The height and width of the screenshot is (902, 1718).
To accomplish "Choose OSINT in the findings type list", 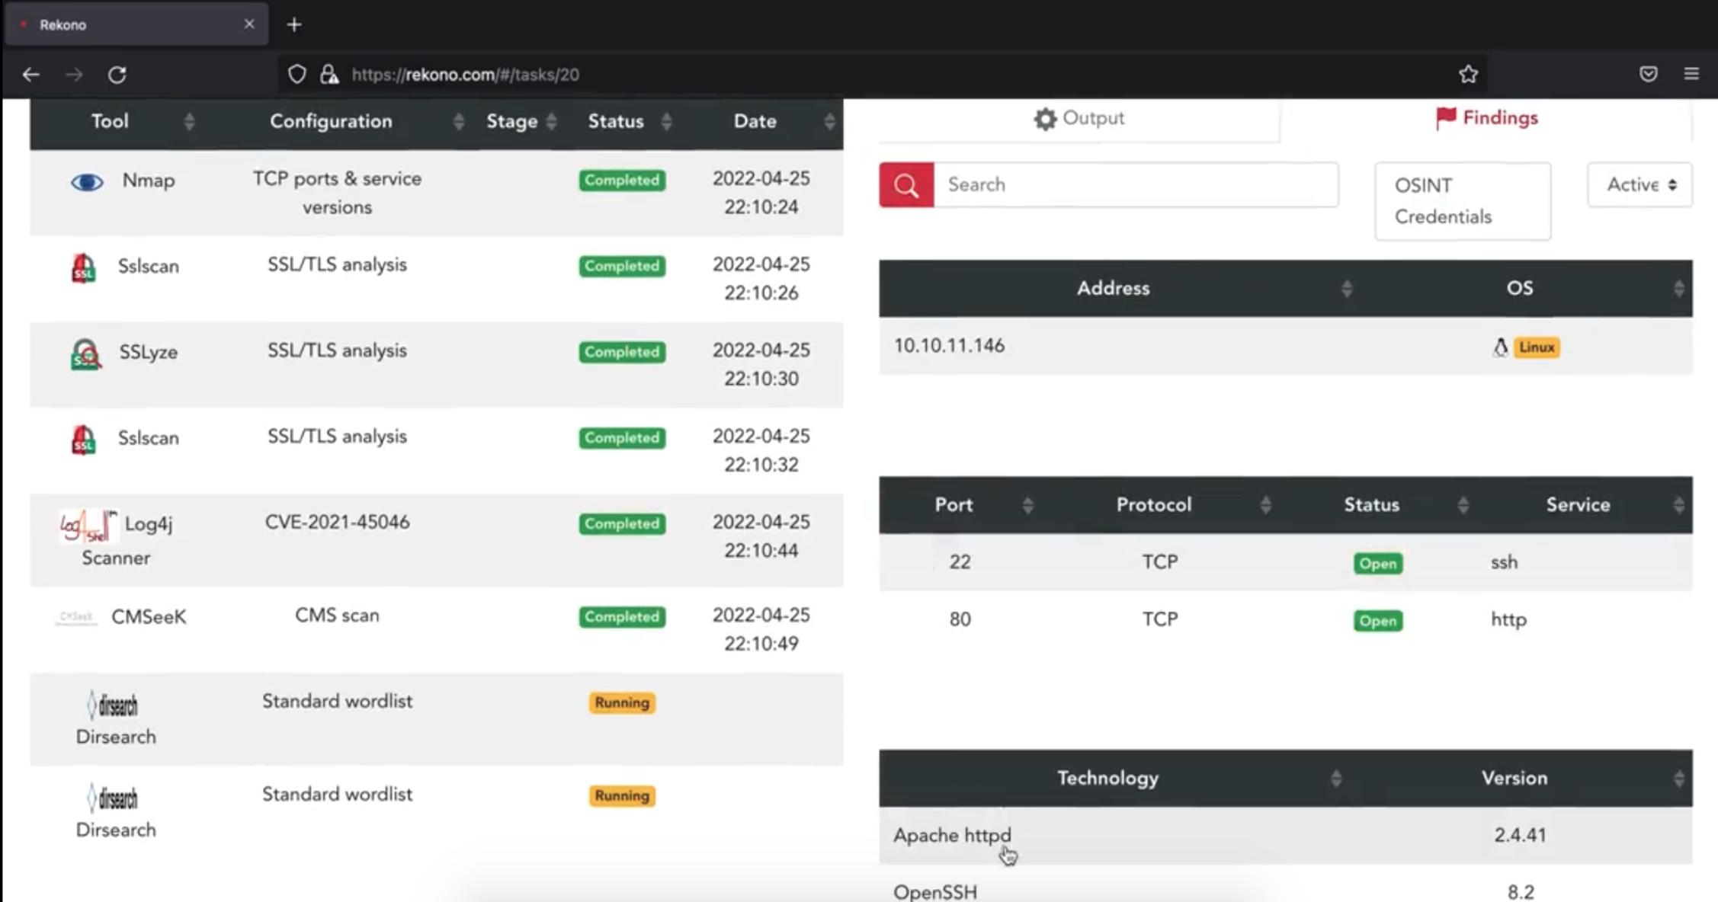I will click(x=1422, y=186).
